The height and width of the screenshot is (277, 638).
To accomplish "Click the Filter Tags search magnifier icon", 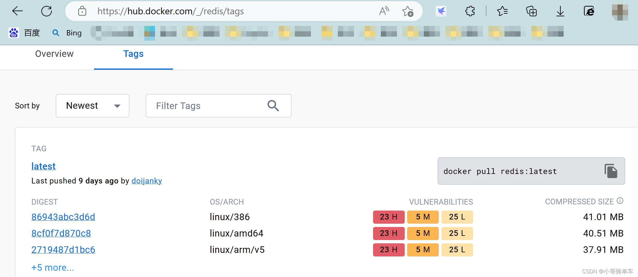I will tap(273, 106).
